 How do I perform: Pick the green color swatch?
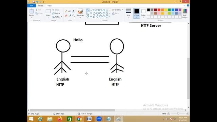170,10
